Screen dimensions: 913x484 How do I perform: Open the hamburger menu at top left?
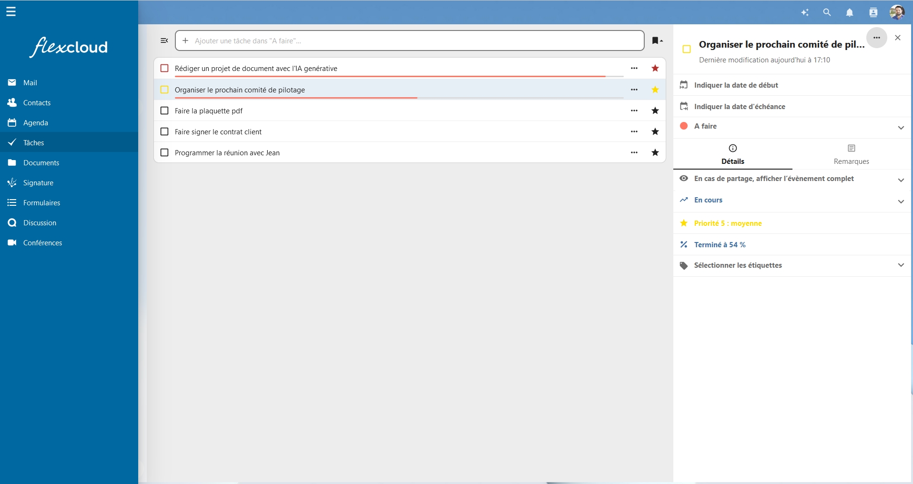(x=11, y=11)
